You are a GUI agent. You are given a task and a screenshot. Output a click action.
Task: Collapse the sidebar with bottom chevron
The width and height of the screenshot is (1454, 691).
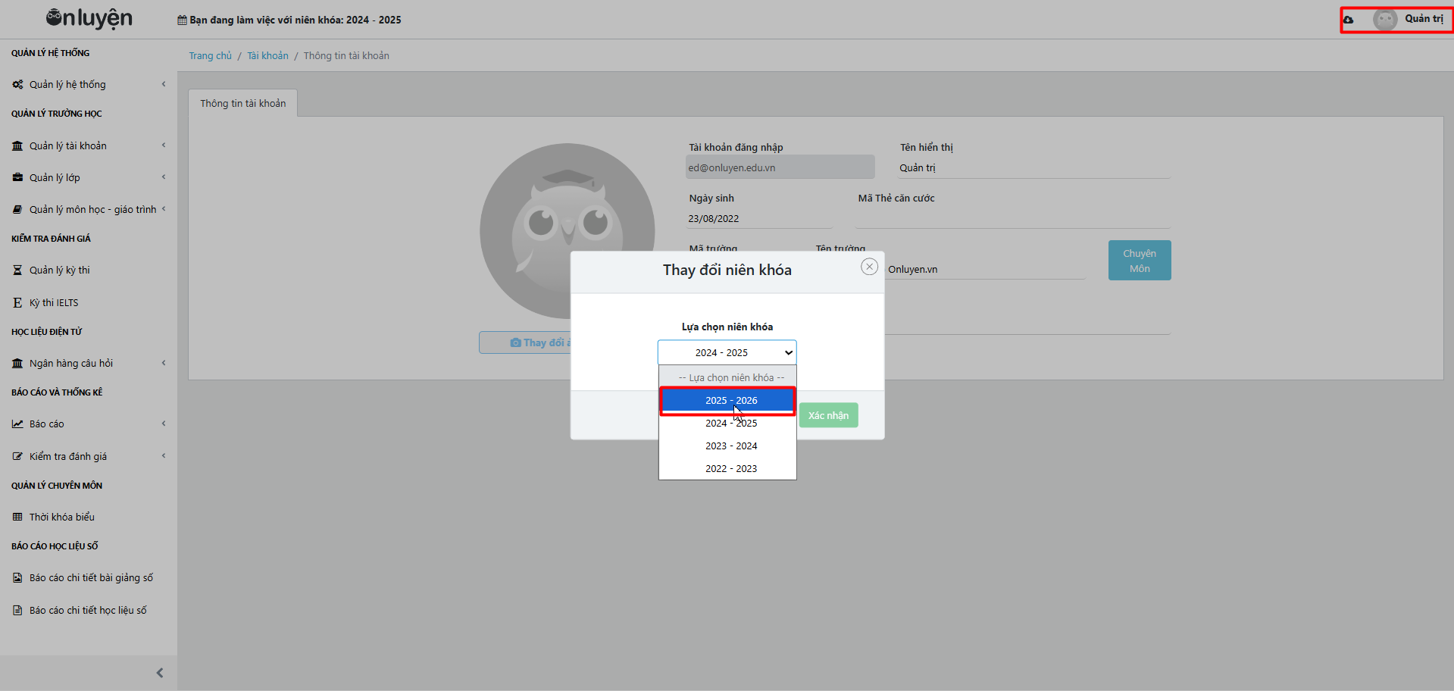pyautogui.click(x=159, y=673)
